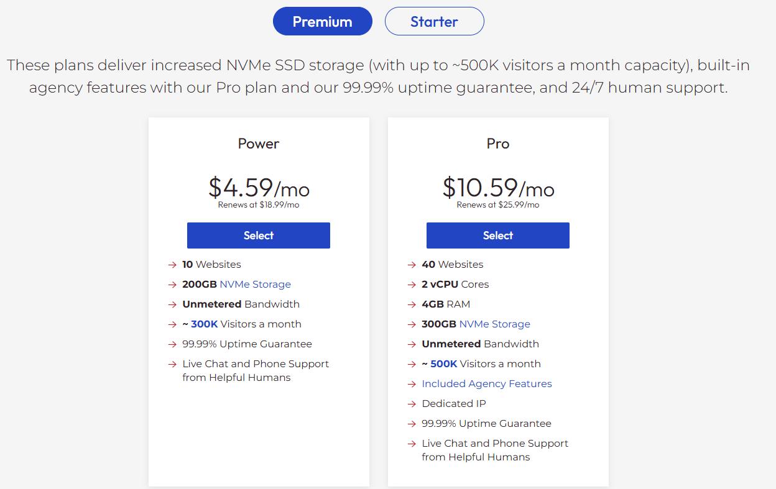Open the Included Agency Features link

[487, 383]
